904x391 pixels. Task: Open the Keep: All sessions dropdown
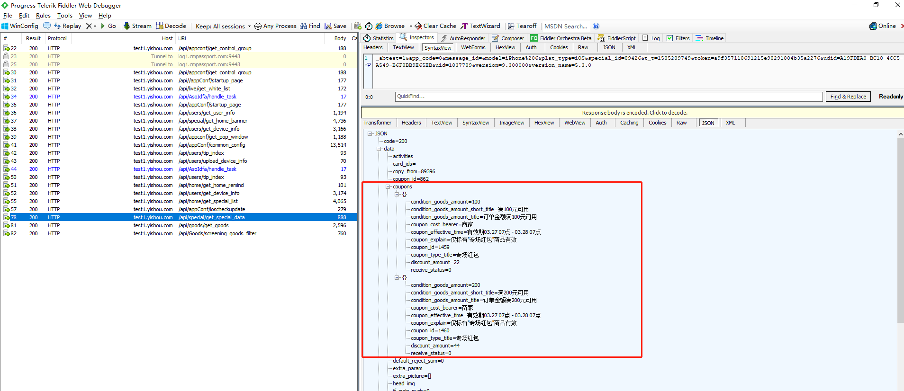[223, 26]
